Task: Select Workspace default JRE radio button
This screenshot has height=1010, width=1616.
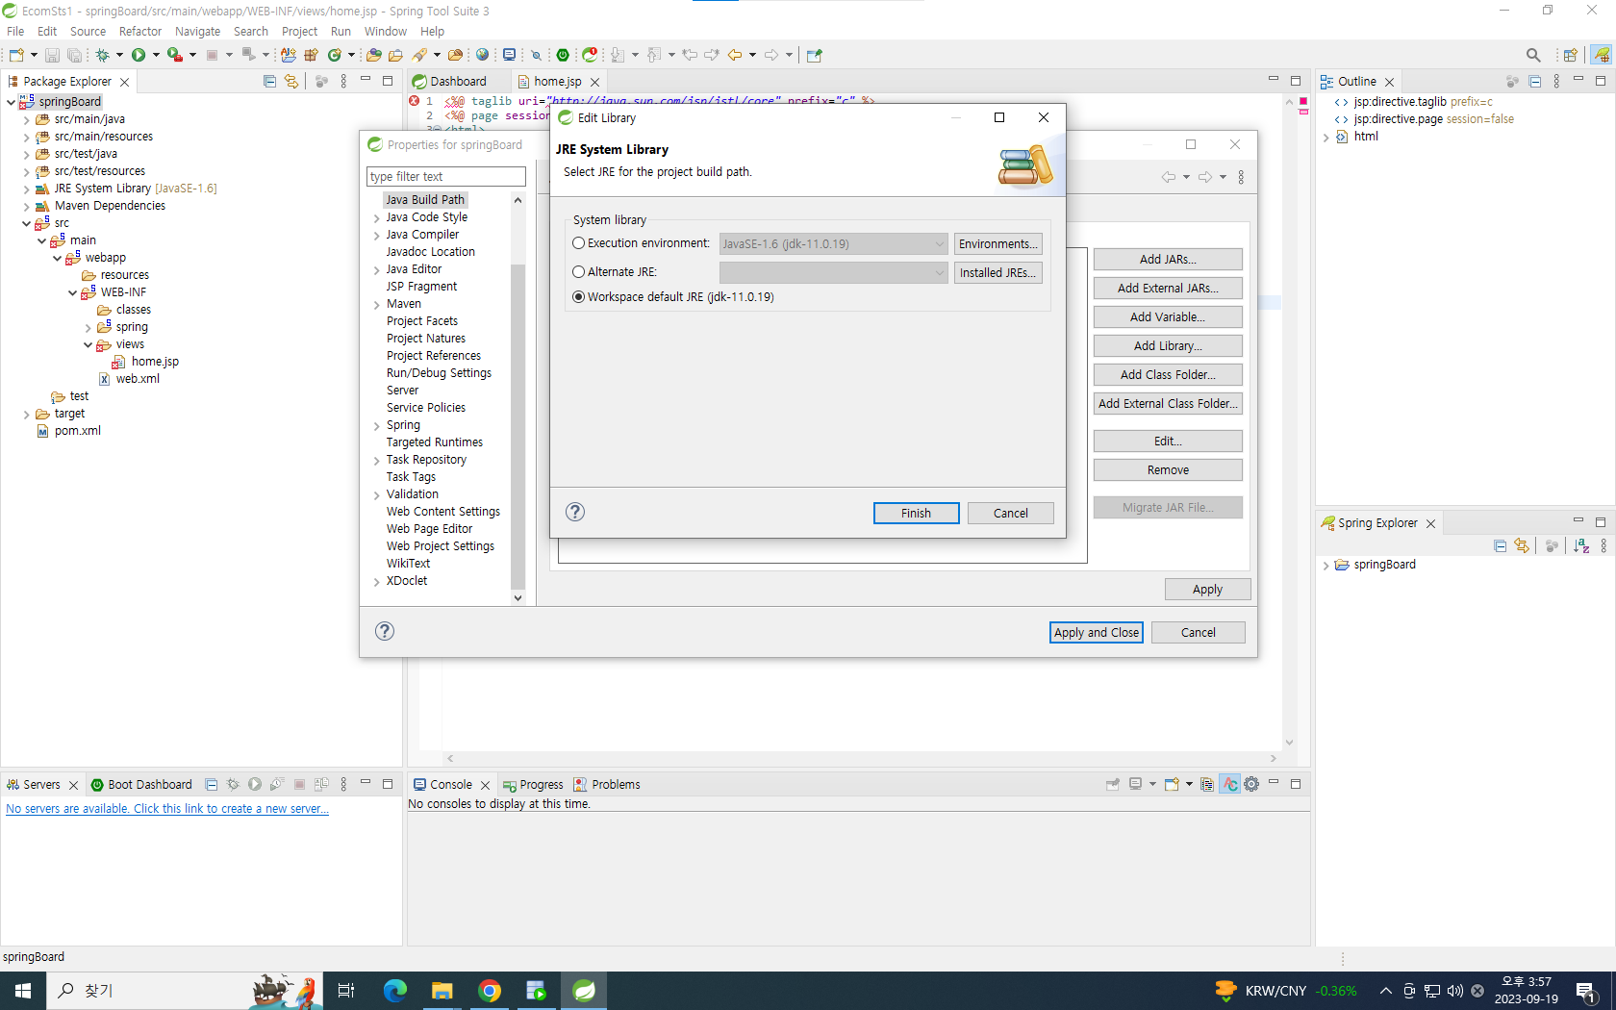Action: 578,297
